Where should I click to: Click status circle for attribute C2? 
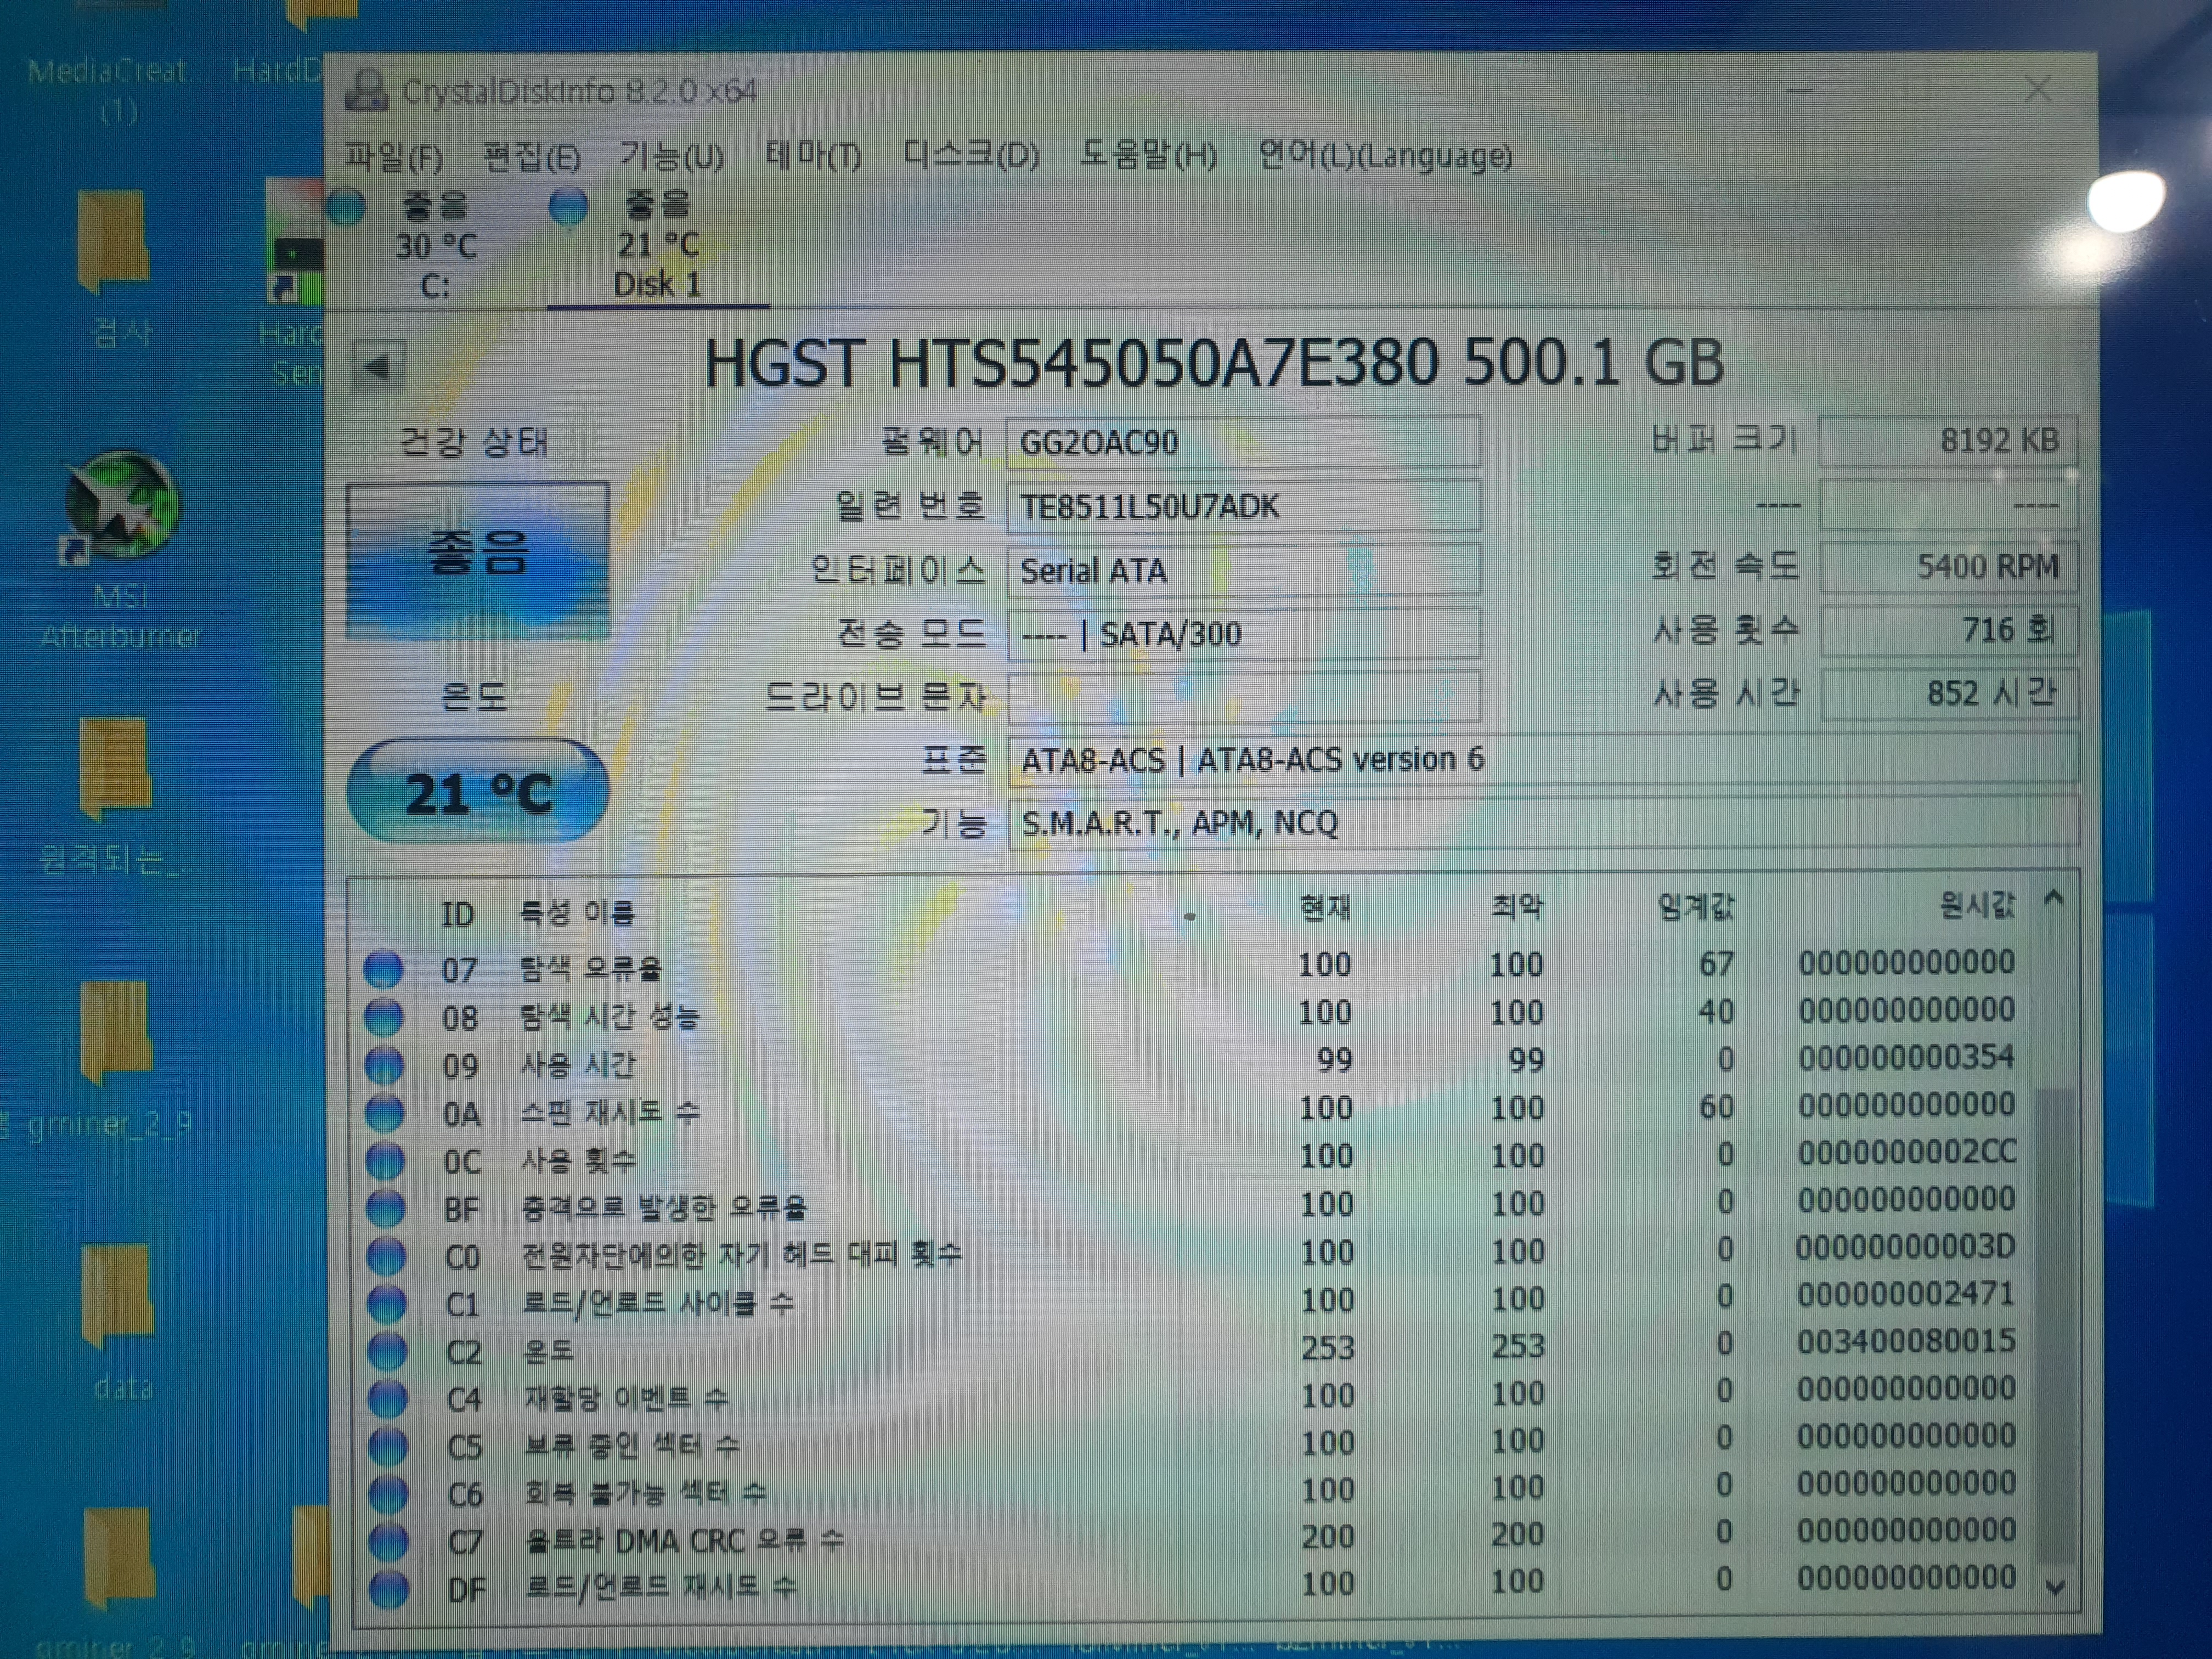tap(387, 1352)
